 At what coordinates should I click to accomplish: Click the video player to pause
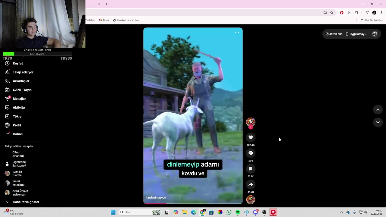193,116
